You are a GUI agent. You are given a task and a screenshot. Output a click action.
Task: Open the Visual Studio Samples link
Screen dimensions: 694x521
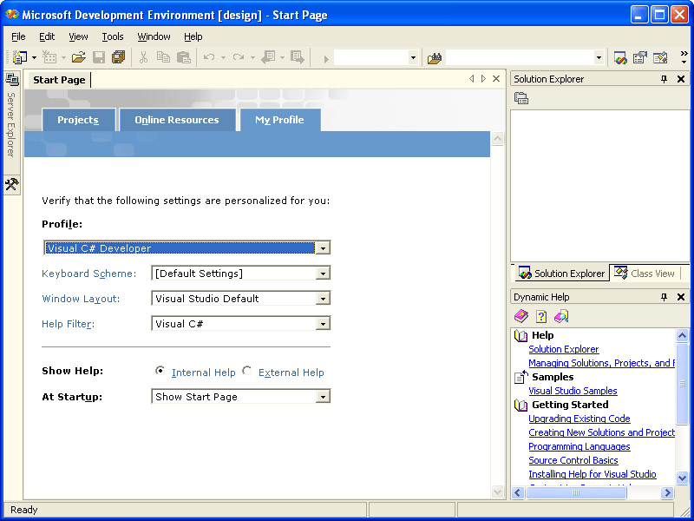coord(573,391)
